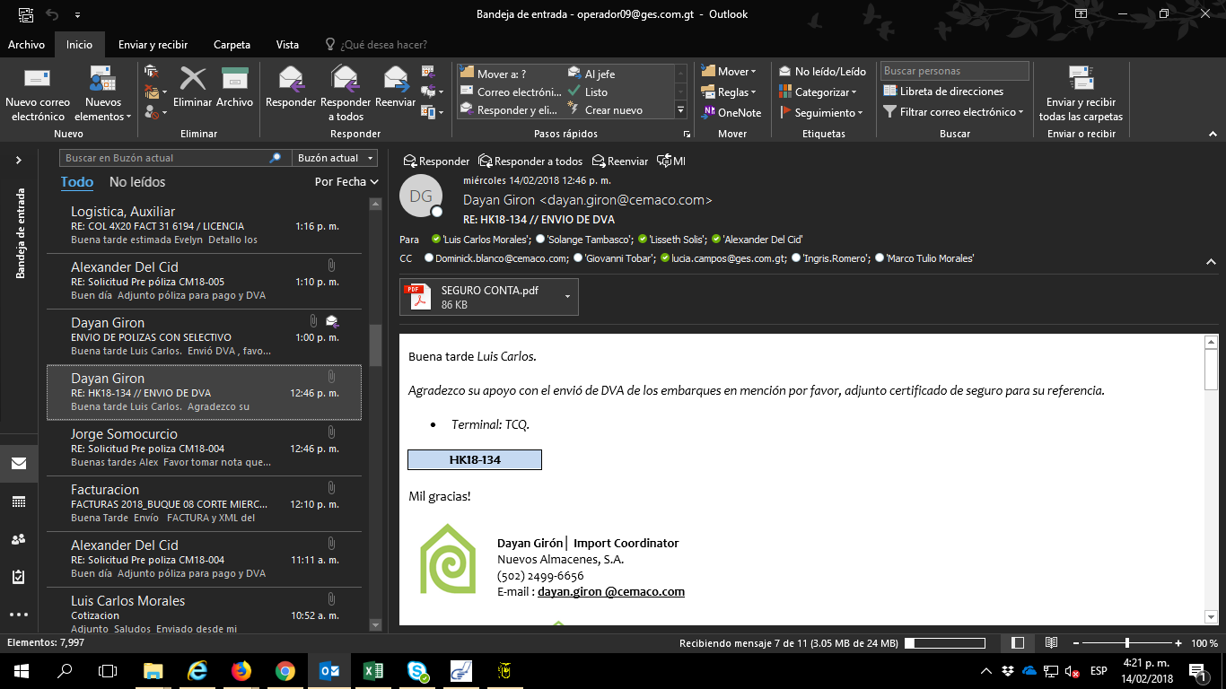Viewport: 1226px width, 689px height.
Task: Switch to the Vista ribbon tab
Action: [287, 45]
